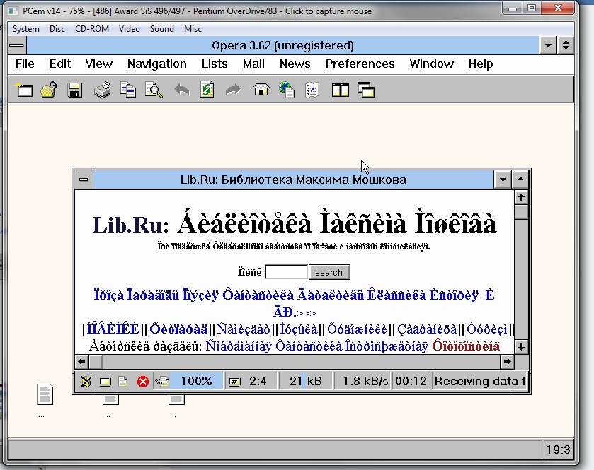Open the File menu
The height and width of the screenshot is (470, 594).
[x=25, y=64]
